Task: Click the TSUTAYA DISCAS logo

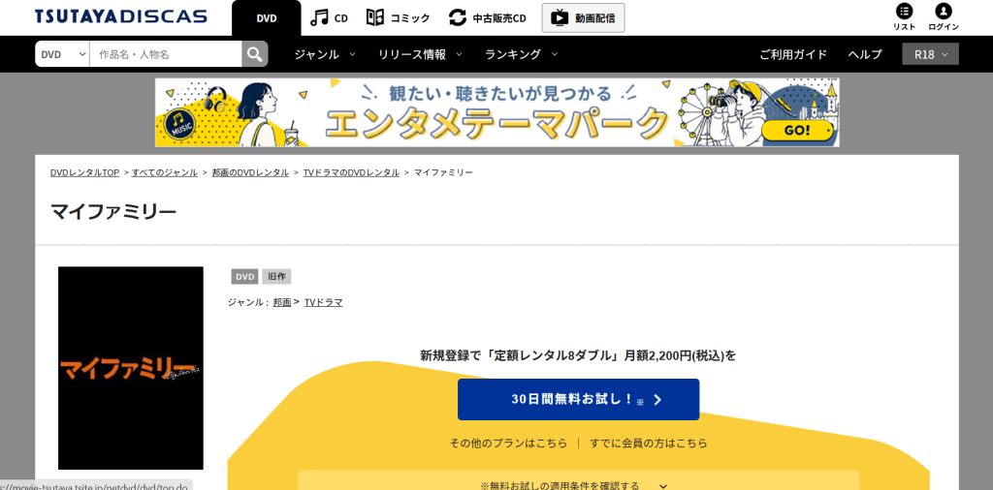Action: pyautogui.click(x=121, y=16)
